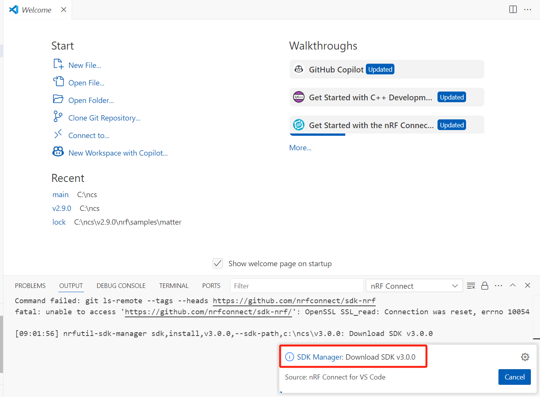Switch to the TERMINAL tab
This screenshot has height=397, width=540.
174,286
